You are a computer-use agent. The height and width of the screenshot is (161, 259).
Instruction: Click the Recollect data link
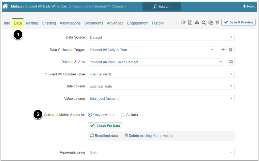[104, 136]
